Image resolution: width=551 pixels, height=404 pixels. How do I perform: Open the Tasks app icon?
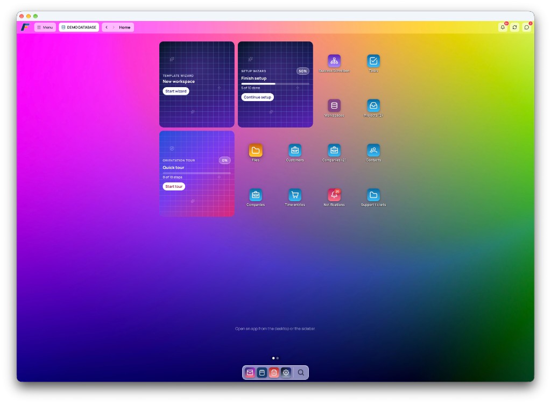coord(373,61)
